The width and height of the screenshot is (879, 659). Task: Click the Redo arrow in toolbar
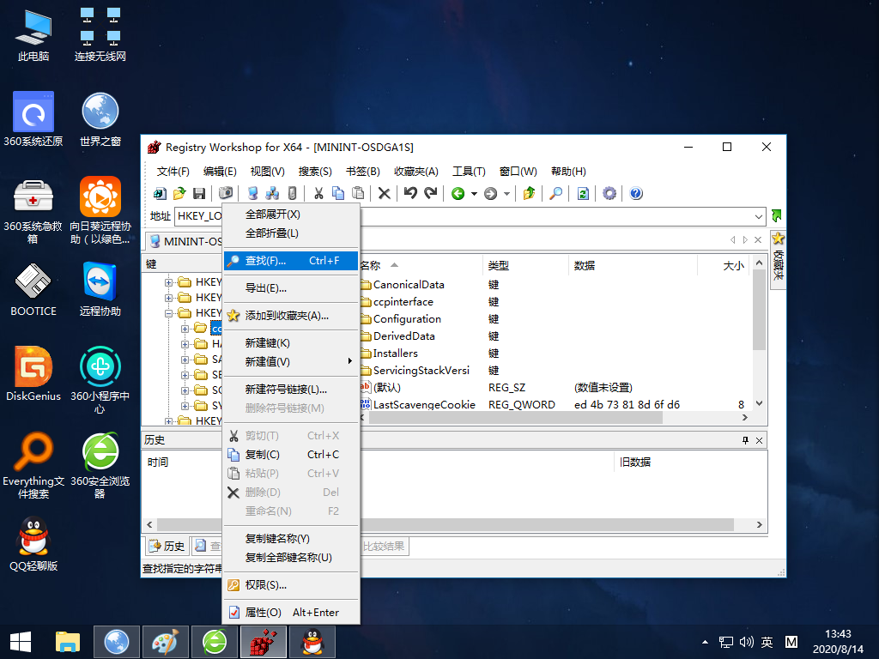click(x=431, y=193)
